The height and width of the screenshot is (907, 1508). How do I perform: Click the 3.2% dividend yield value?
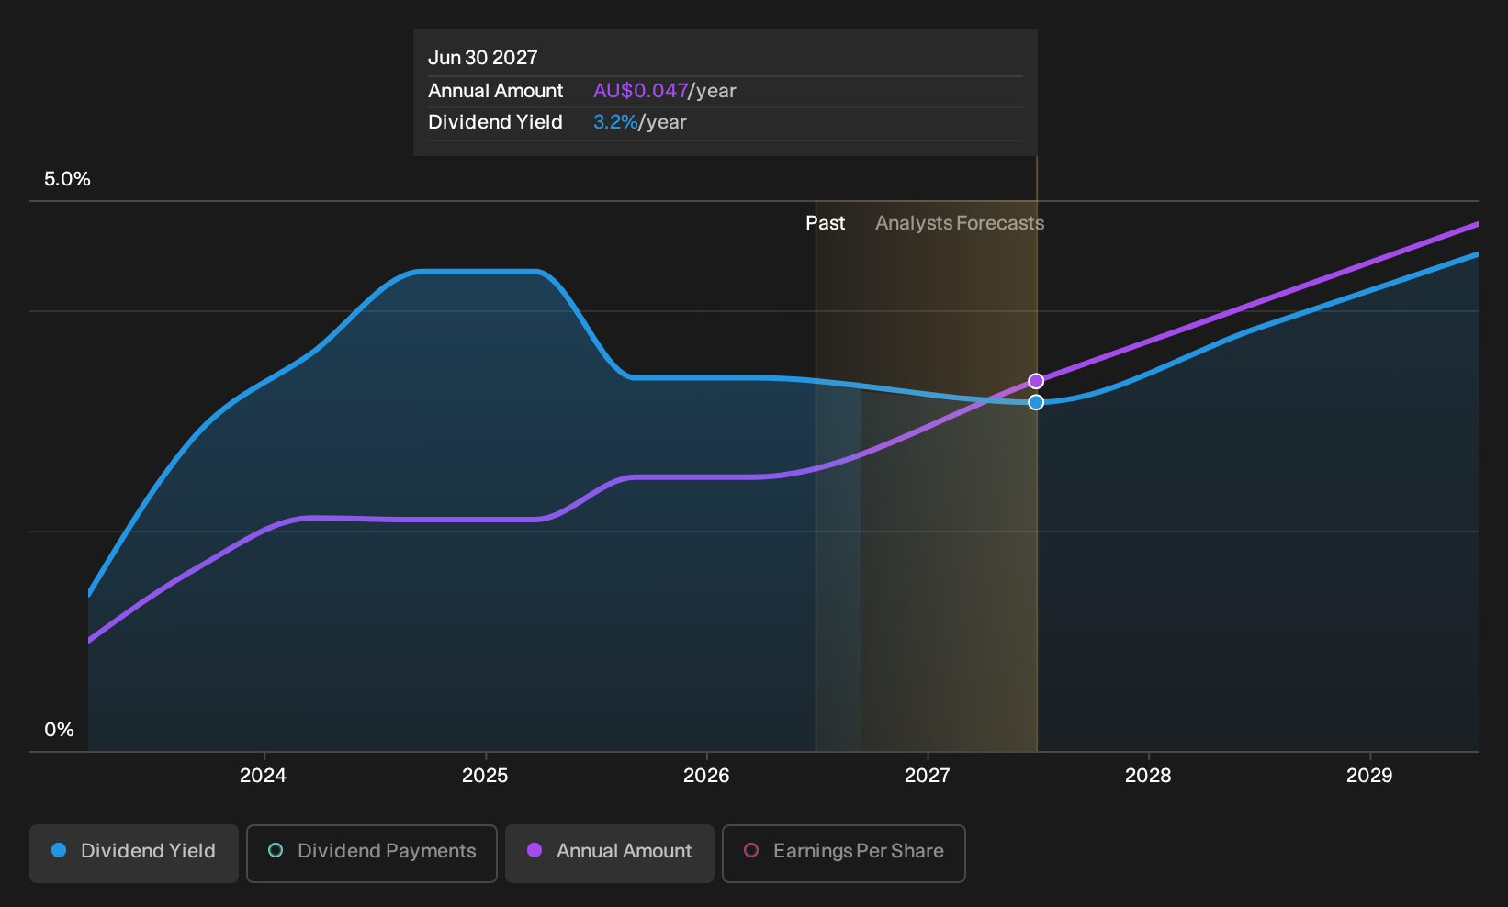coord(615,122)
